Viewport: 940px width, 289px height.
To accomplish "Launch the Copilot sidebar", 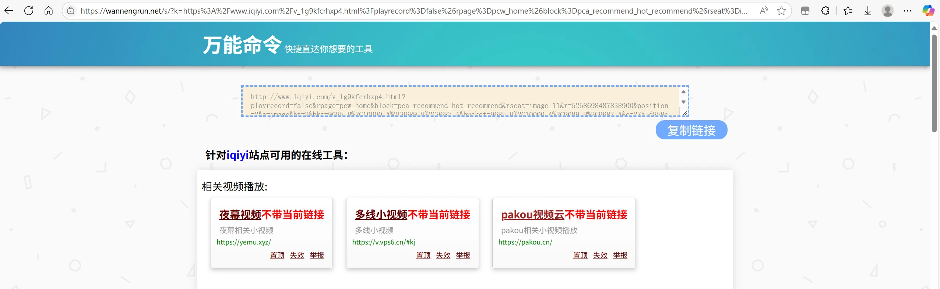I will tap(928, 11).
